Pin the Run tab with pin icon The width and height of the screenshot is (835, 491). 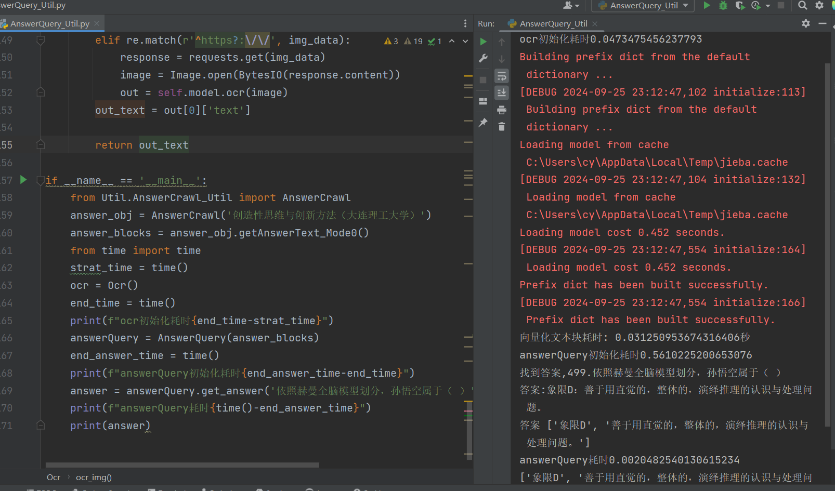click(x=484, y=123)
